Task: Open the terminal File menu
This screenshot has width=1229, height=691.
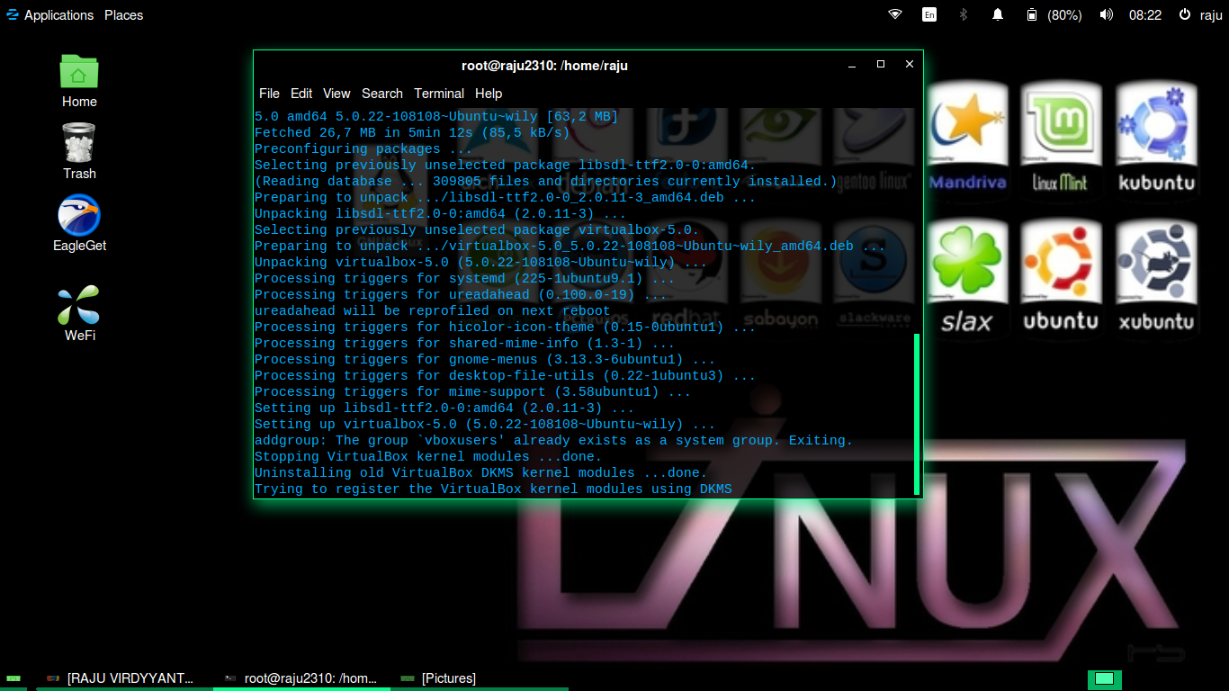Action: (x=269, y=94)
